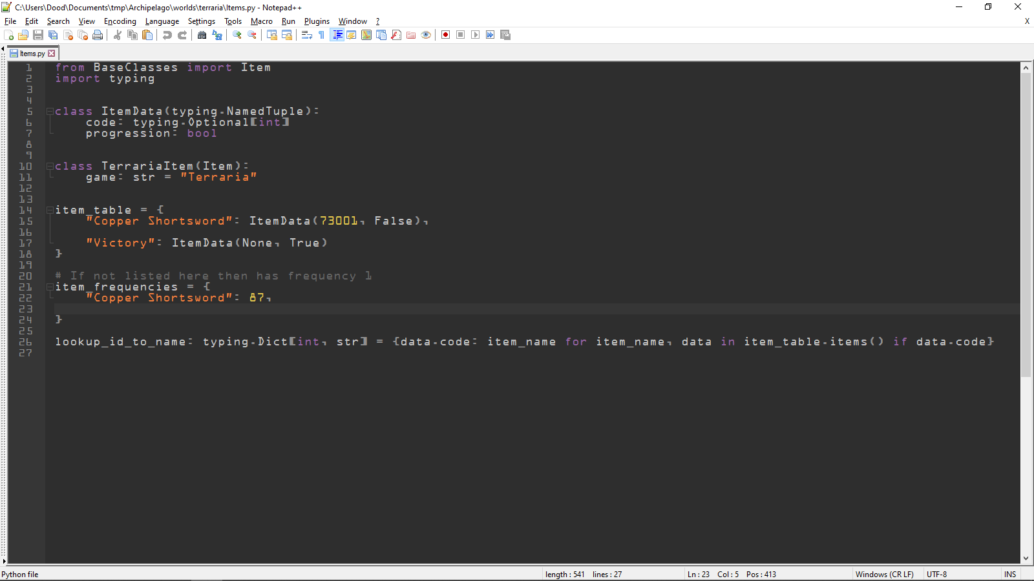
Task: Click the Show Indent Guide icon
Action: click(x=337, y=35)
